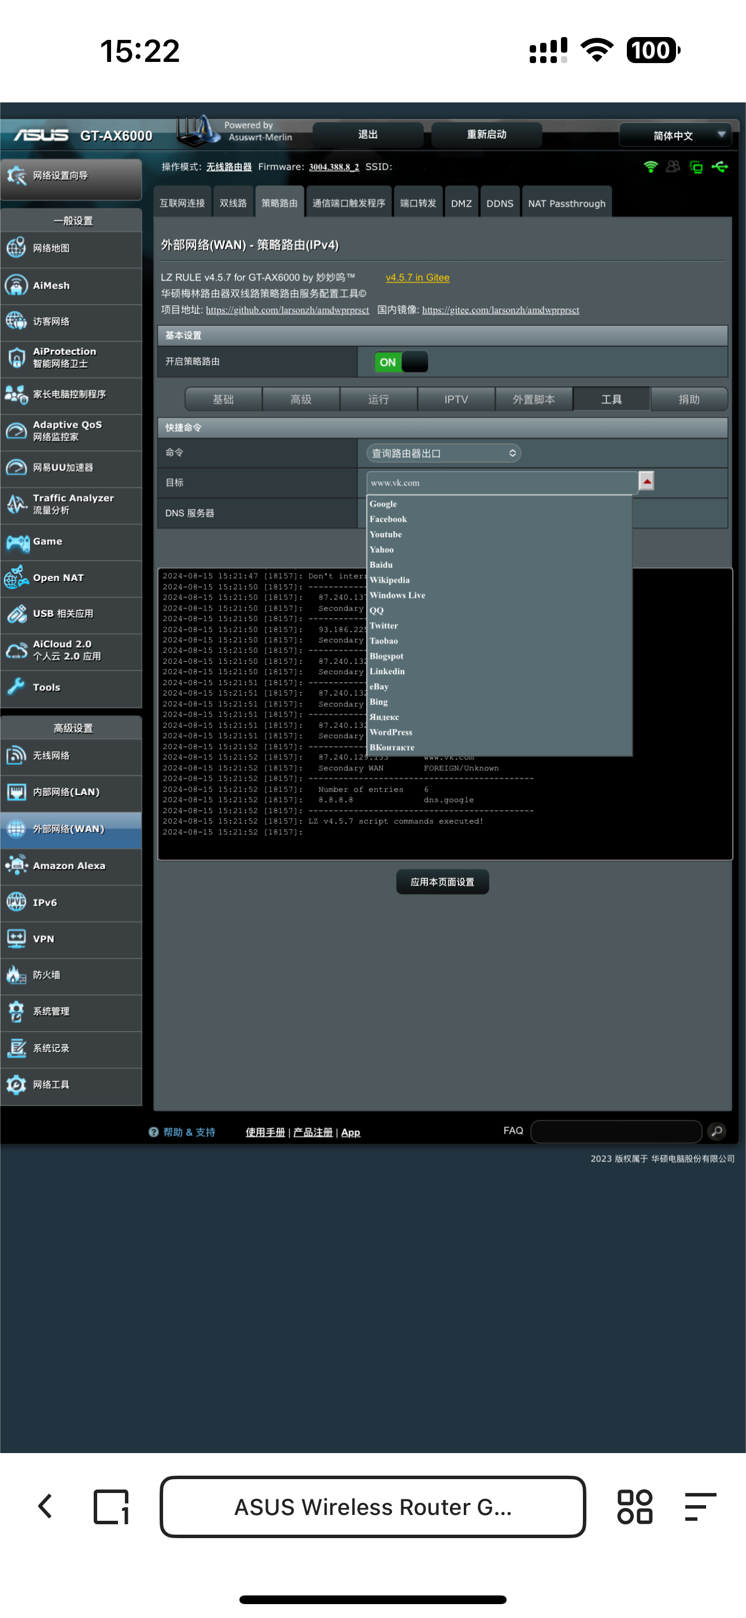Open AiCloud 2.0 cloud icon
The height and width of the screenshot is (1618, 746).
[17, 650]
